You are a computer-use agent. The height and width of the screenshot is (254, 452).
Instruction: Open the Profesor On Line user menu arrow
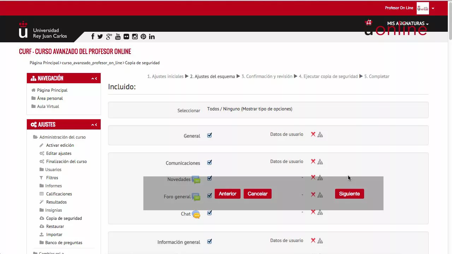click(433, 8)
